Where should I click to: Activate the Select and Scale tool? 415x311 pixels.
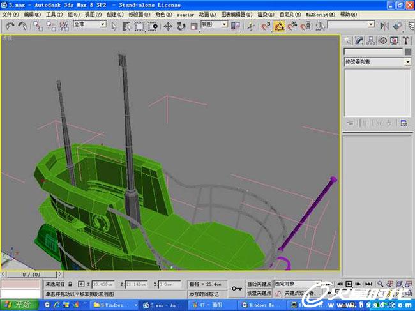pyautogui.click(x=193, y=26)
